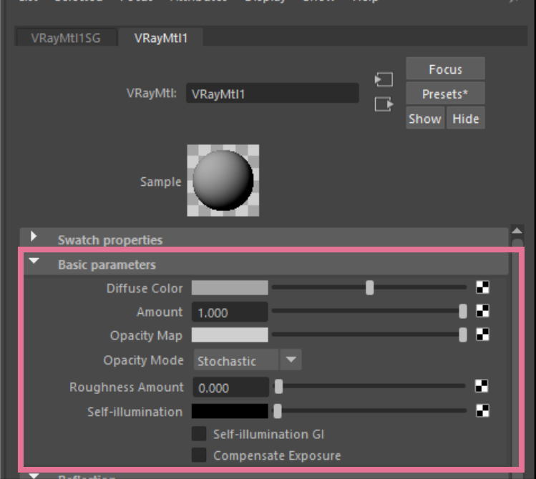The height and width of the screenshot is (479, 536).
Task: Click the Roughness Amount slider handle
Action: point(278,386)
